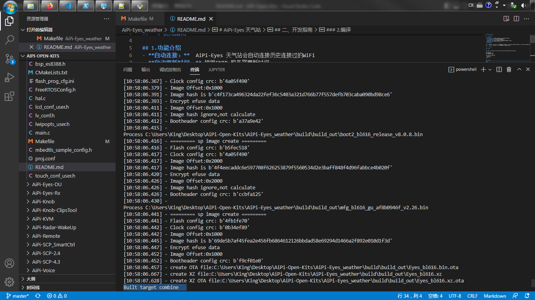Open Firefox from the taskbar
The image size is (535, 300).
click(x=49, y=5)
